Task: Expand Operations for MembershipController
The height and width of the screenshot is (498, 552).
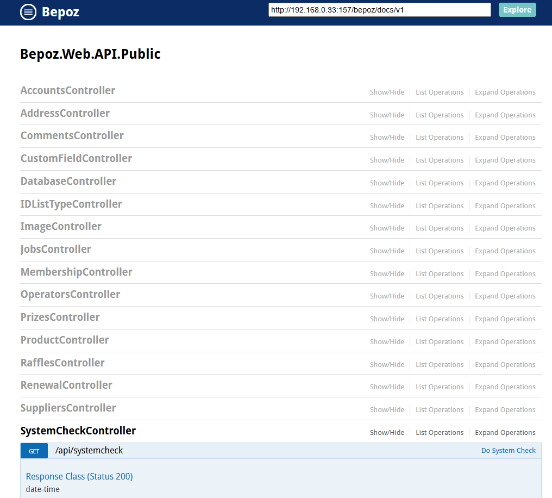Action: [505, 274]
